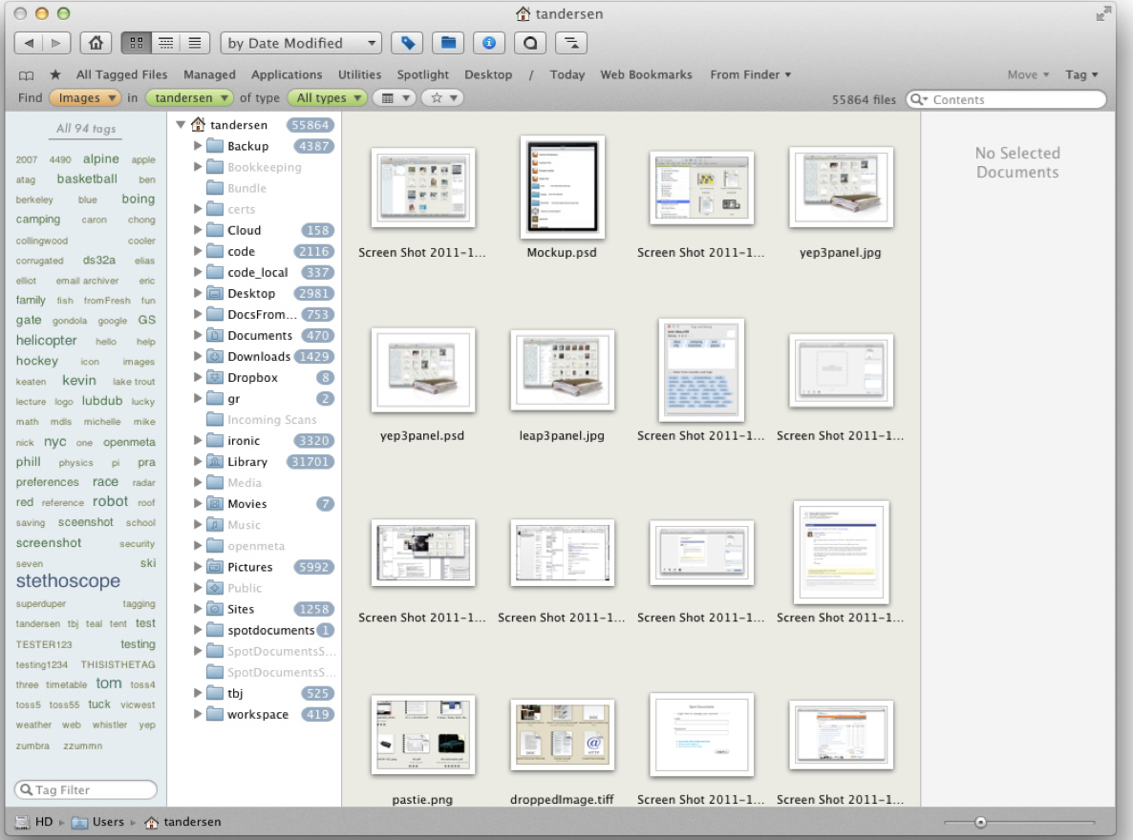Open the info inspector button
This screenshot has height=840, width=1133.
click(x=489, y=43)
